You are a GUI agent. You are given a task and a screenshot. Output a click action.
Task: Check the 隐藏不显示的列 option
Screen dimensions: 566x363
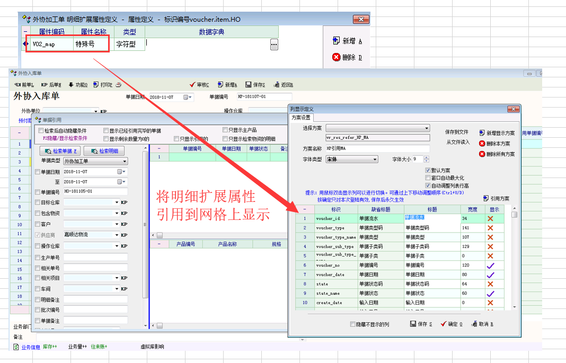pyautogui.click(x=353, y=324)
